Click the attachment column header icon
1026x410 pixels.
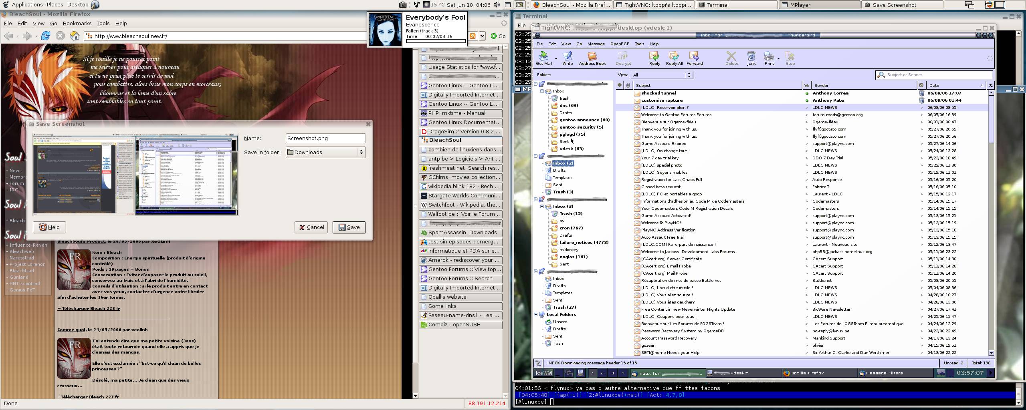tap(628, 85)
